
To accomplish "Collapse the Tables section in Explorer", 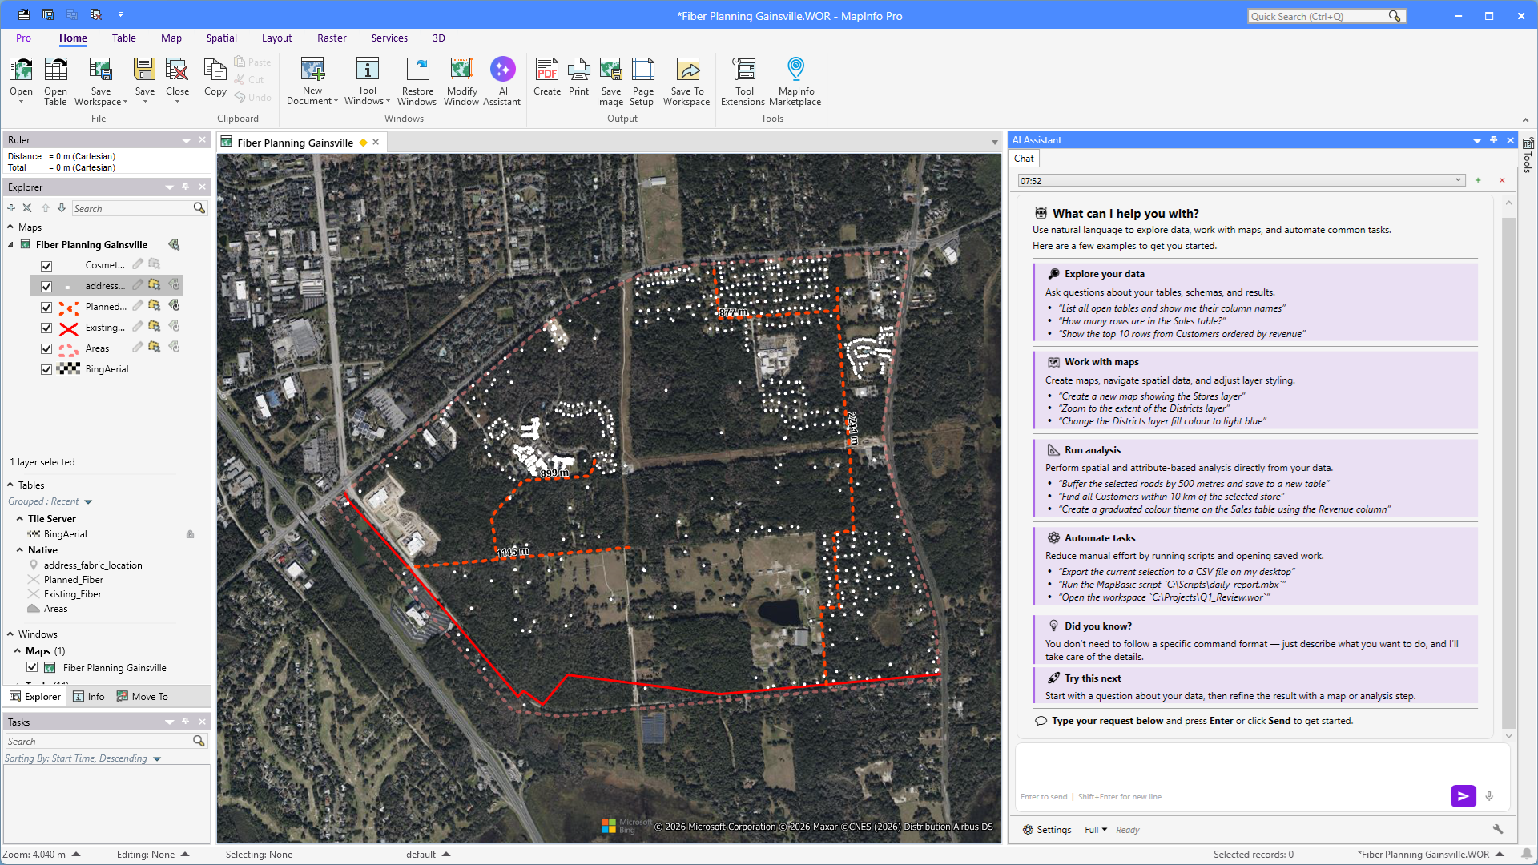I will click(x=10, y=485).
